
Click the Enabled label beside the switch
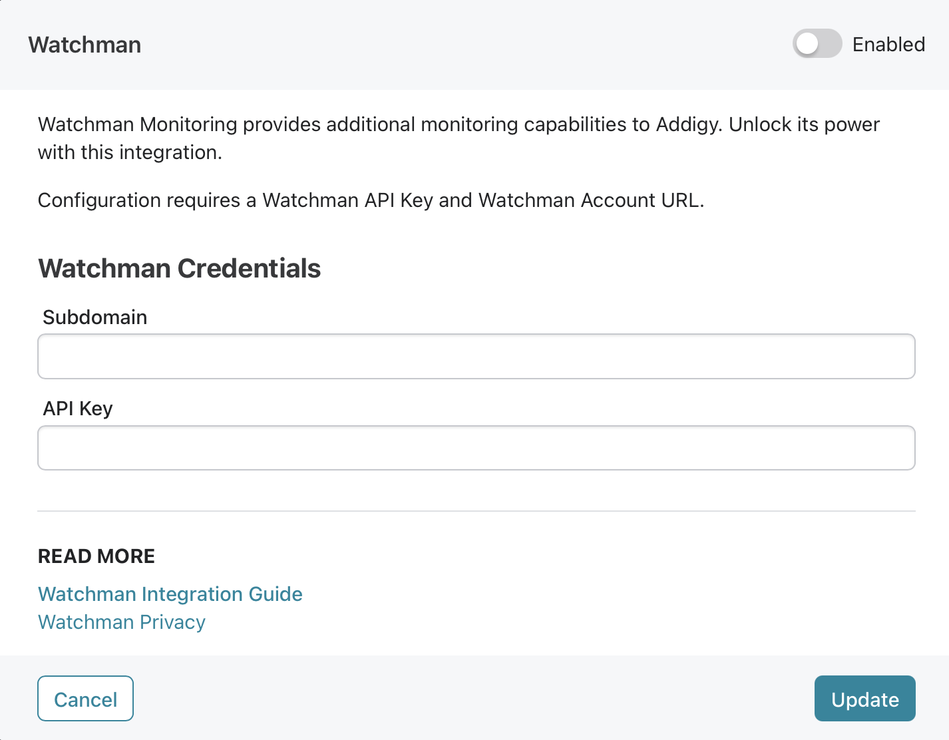click(888, 45)
